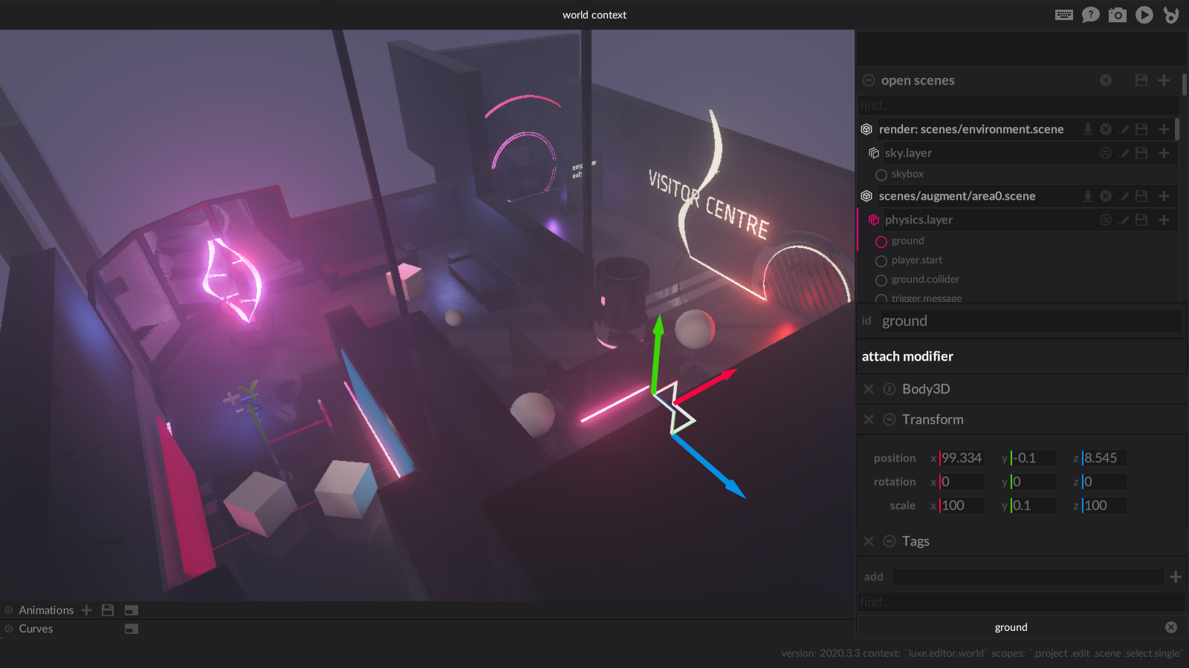
Task: Toggle the pink physics.layer icon
Action: pyautogui.click(x=874, y=220)
